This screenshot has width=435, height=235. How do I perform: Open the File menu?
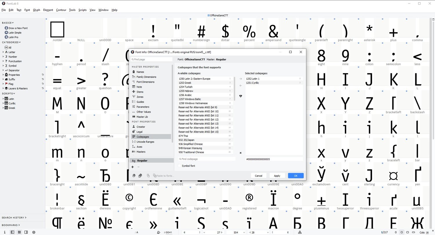coord(4,10)
